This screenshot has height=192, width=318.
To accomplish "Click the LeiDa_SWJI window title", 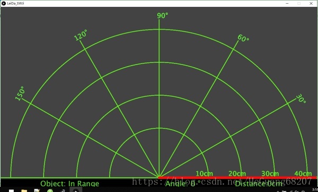I will click(15, 4).
